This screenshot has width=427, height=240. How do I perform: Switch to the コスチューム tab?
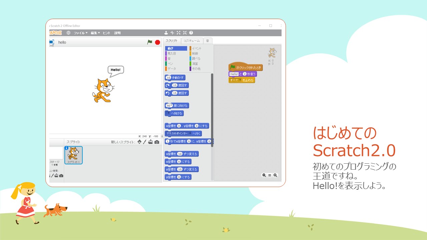[192, 41]
